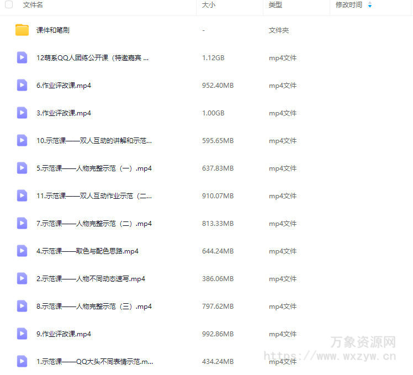Image resolution: width=413 pixels, height=375 pixels.
Task: Sort by the 文件名 column header
Action: (x=33, y=5)
